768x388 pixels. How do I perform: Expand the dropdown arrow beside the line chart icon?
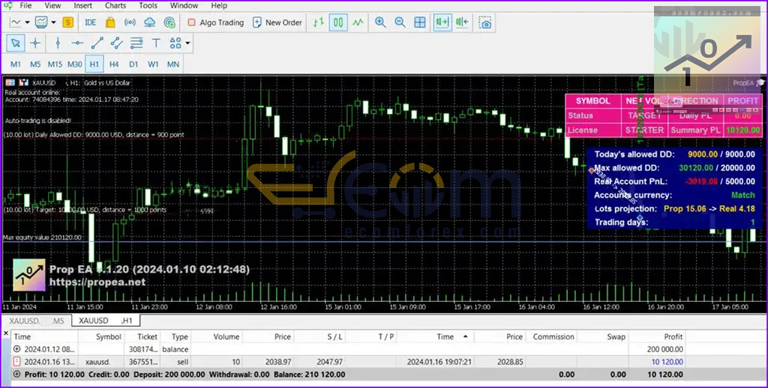[x=27, y=22]
